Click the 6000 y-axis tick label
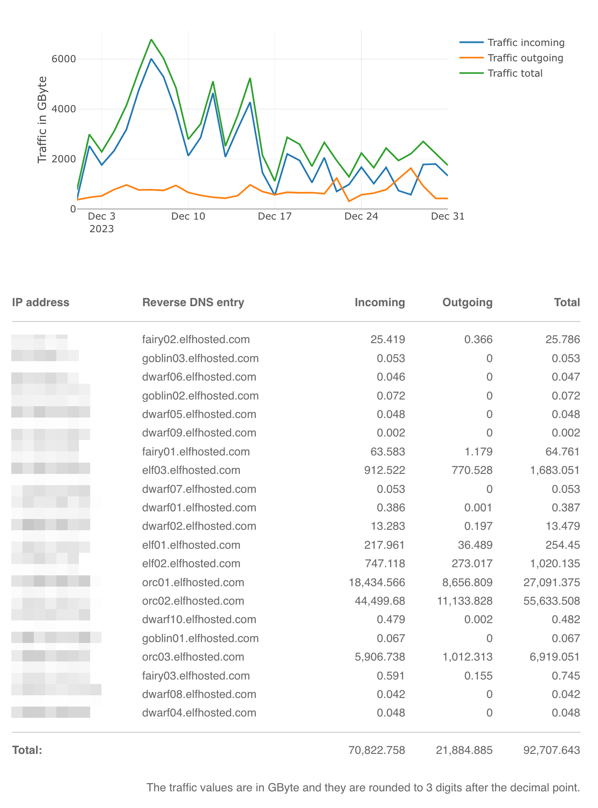Viewport: 598px width, 808px height. pyautogui.click(x=64, y=59)
